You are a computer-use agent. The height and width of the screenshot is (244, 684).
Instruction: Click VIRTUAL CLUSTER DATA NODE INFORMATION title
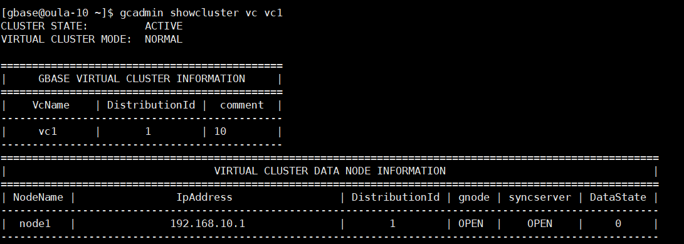(x=330, y=171)
